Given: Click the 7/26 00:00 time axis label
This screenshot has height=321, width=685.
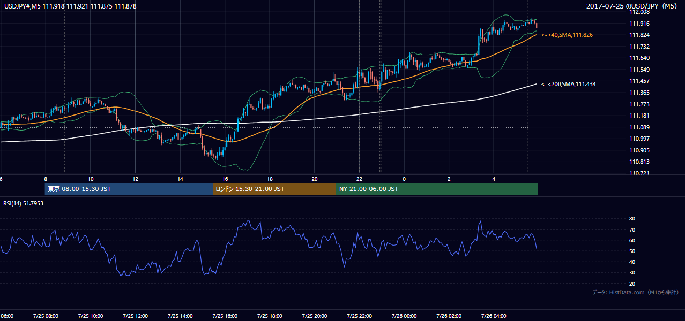Looking at the screenshot, I should [405, 316].
